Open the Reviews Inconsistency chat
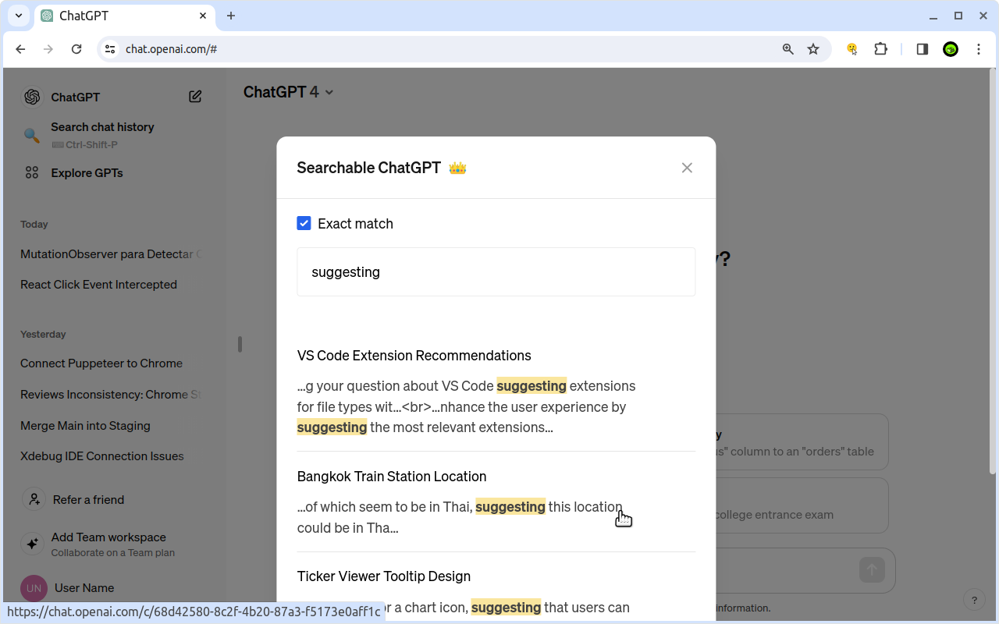The width and height of the screenshot is (999, 624). [112, 395]
